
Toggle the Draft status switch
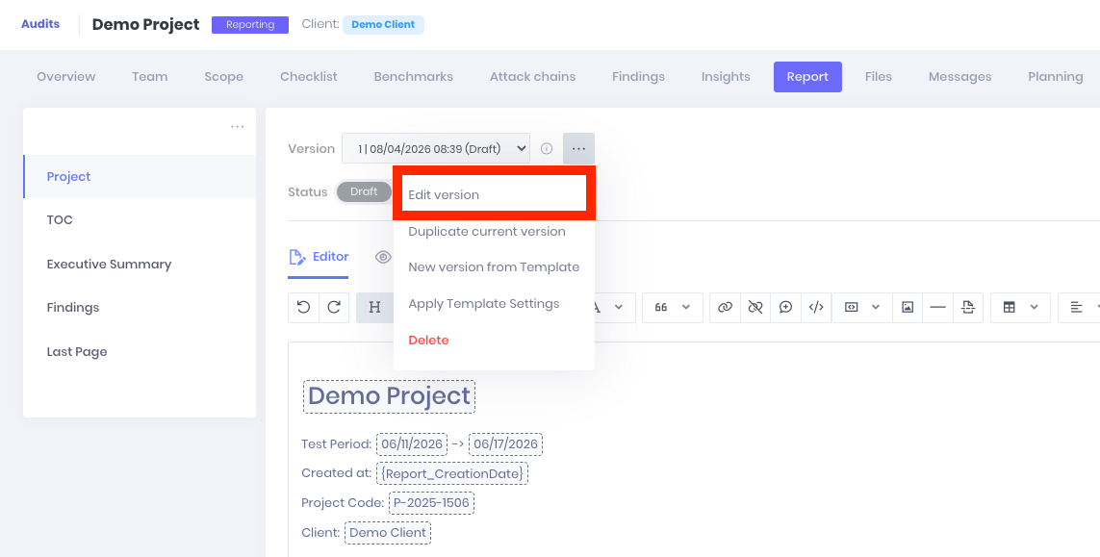pyautogui.click(x=364, y=191)
